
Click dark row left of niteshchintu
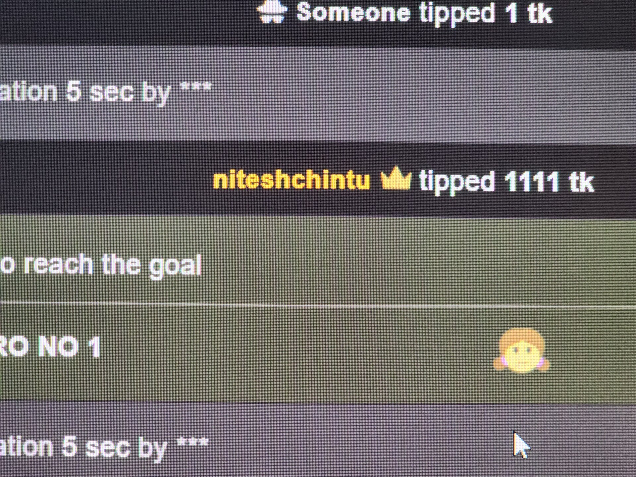click(x=106, y=181)
